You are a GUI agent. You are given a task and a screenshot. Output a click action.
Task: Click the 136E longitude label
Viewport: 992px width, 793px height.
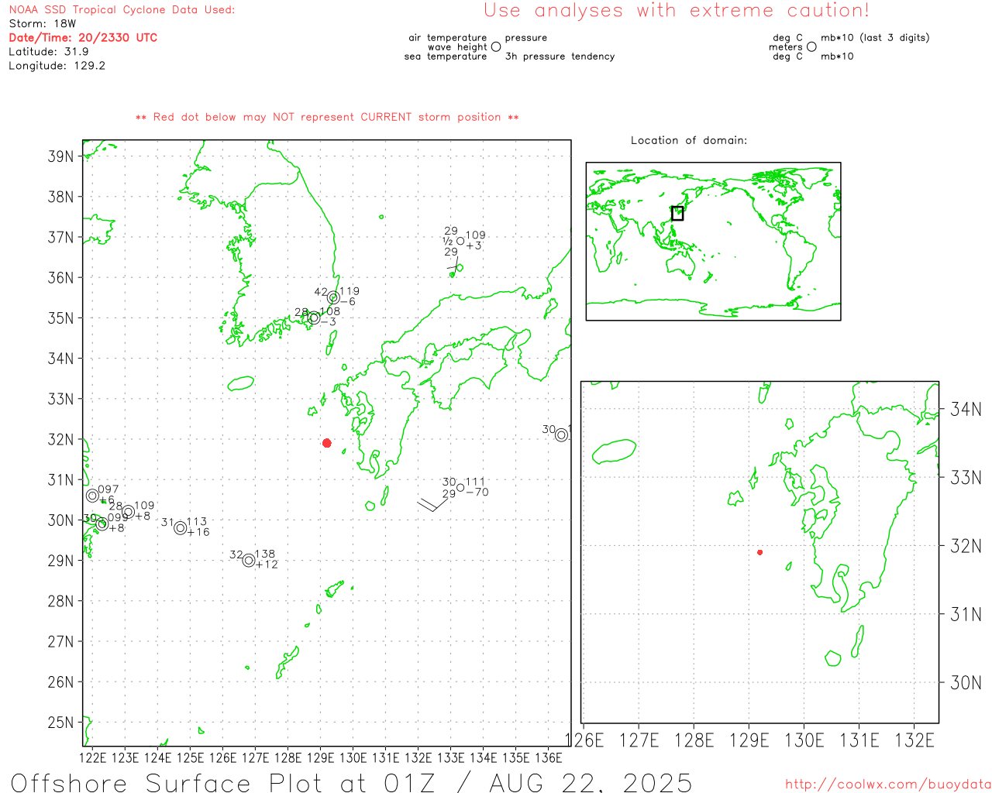549,757
